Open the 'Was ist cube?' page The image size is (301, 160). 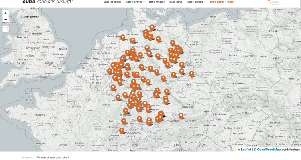[112, 2]
